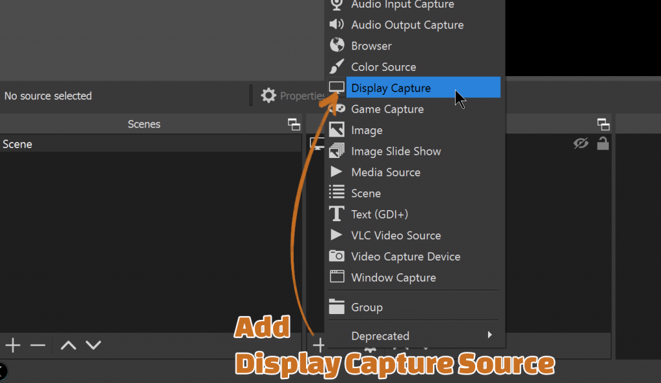
Task: Click the Color Source brush icon
Action: [x=336, y=66]
